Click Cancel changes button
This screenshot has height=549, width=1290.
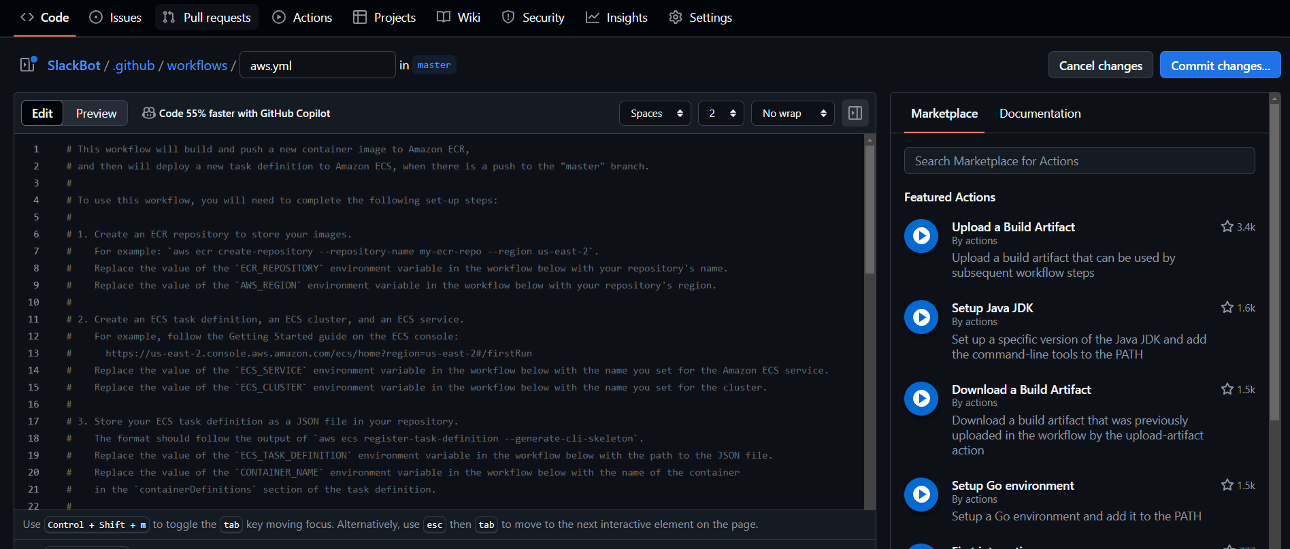pyautogui.click(x=1100, y=65)
